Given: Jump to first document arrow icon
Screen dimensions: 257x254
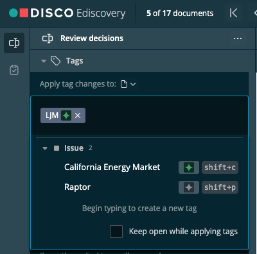Looking at the screenshot, I should click(x=233, y=13).
